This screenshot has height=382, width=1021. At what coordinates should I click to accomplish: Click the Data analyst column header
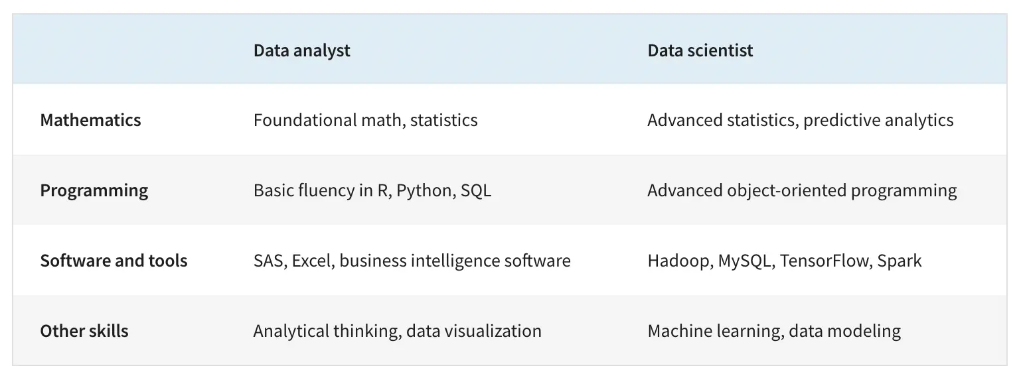[301, 50]
